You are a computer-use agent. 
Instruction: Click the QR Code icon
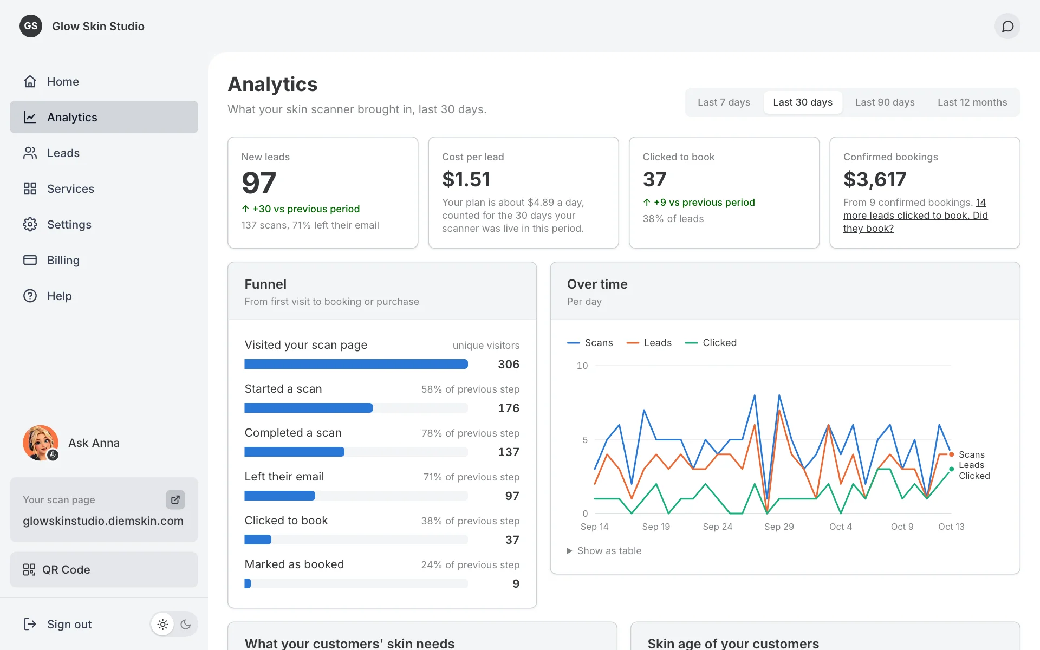coord(29,569)
